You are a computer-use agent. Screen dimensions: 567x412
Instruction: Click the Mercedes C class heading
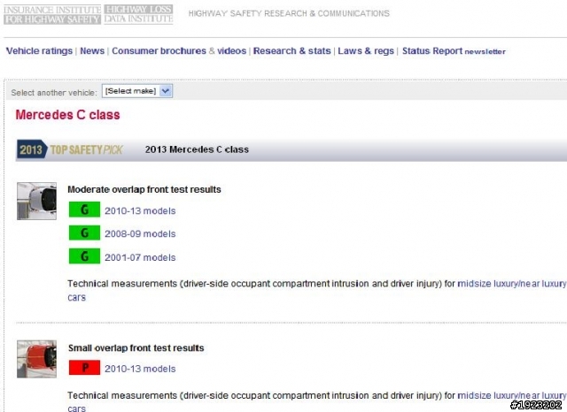(x=67, y=115)
